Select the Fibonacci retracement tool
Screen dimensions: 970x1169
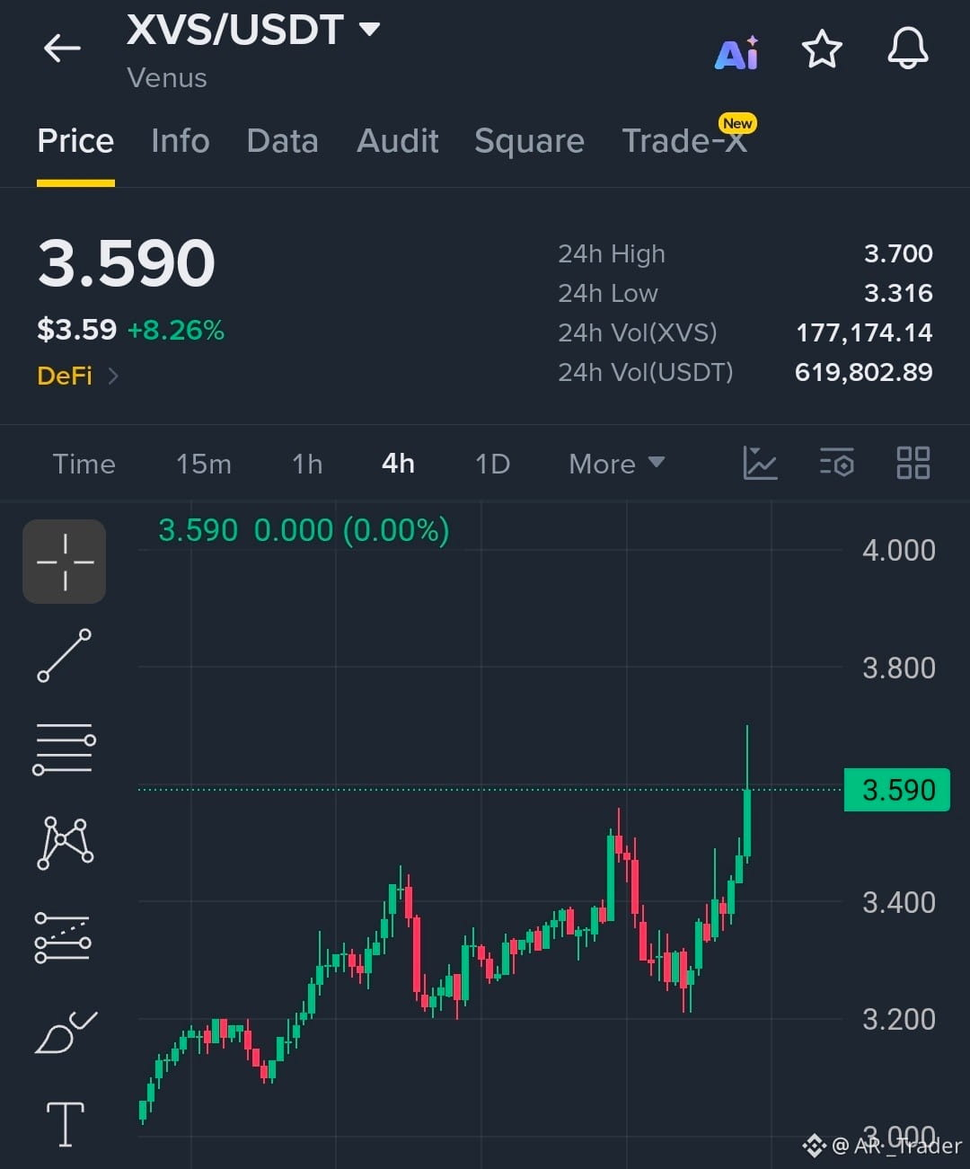63,937
